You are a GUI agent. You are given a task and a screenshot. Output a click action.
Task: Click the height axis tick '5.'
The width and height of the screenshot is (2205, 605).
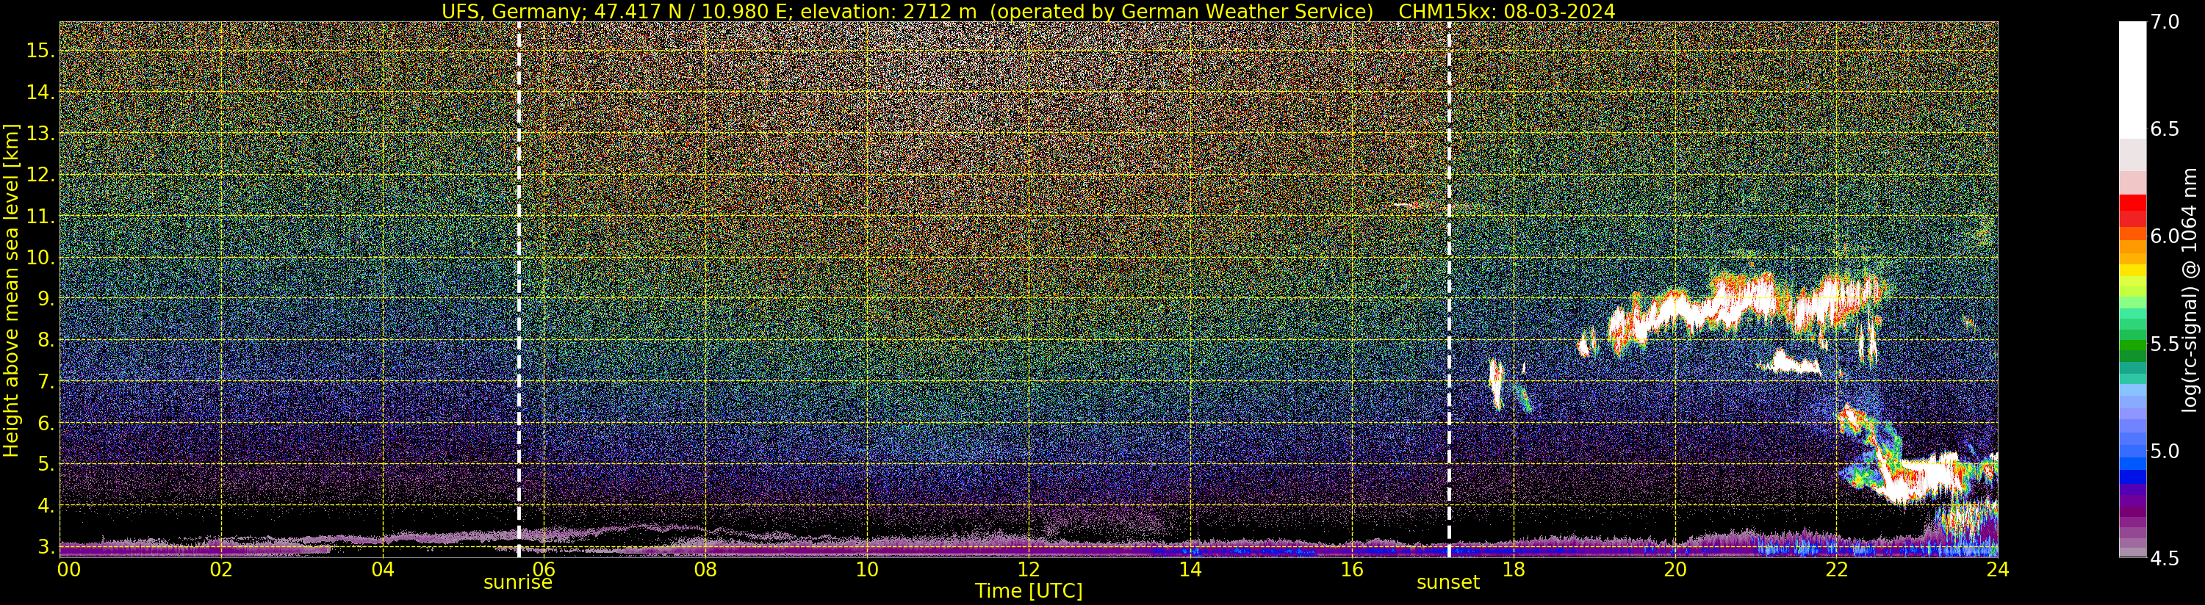pos(46,464)
